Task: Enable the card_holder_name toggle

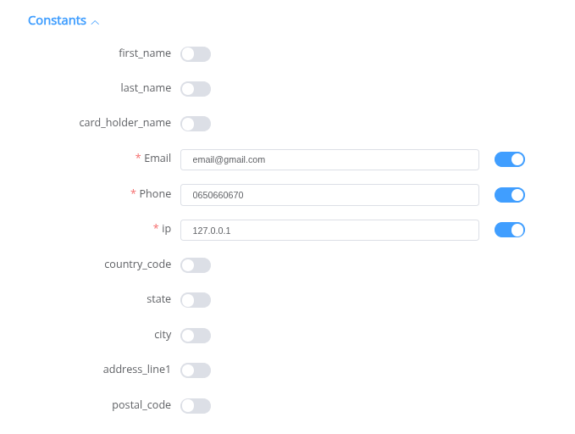Action: click(196, 124)
